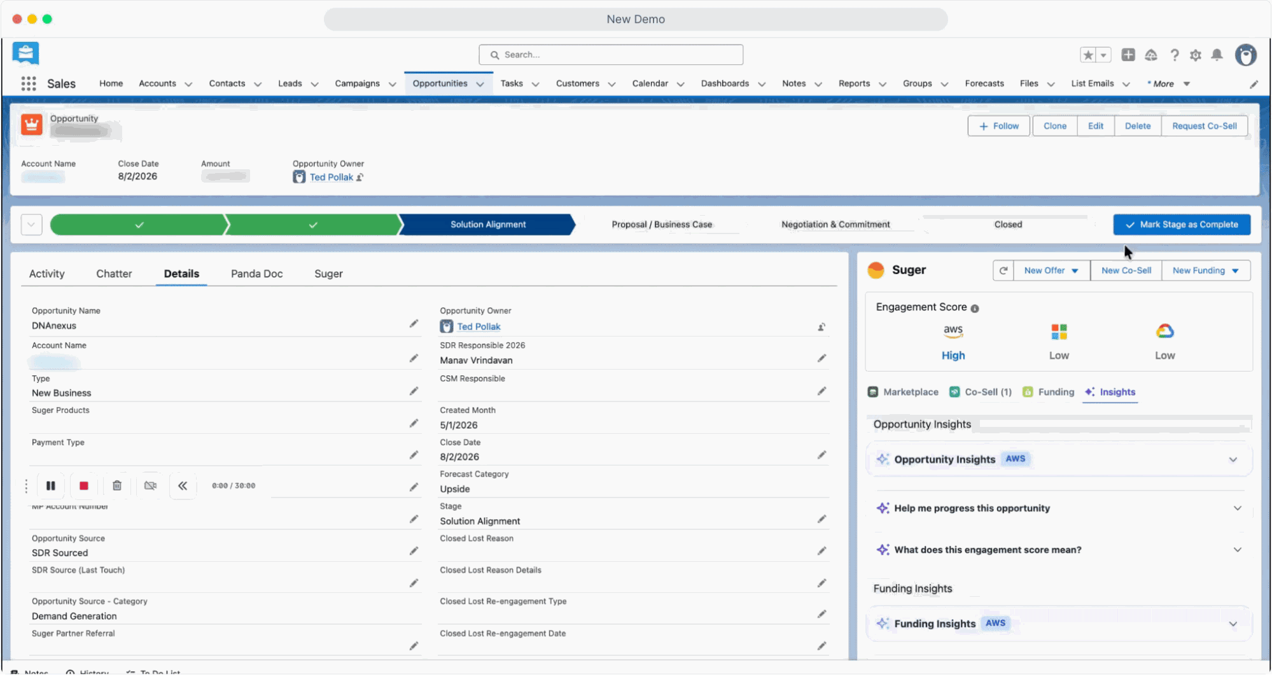
Task: Open the Accounts nav dropdown arrow
Action: 188,84
